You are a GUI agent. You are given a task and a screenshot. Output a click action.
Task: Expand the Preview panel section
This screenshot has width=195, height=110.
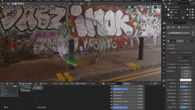click(172, 45)
